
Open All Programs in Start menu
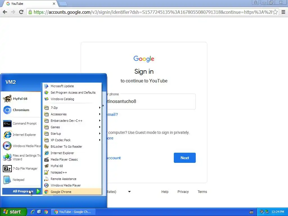tap(21, 191)
